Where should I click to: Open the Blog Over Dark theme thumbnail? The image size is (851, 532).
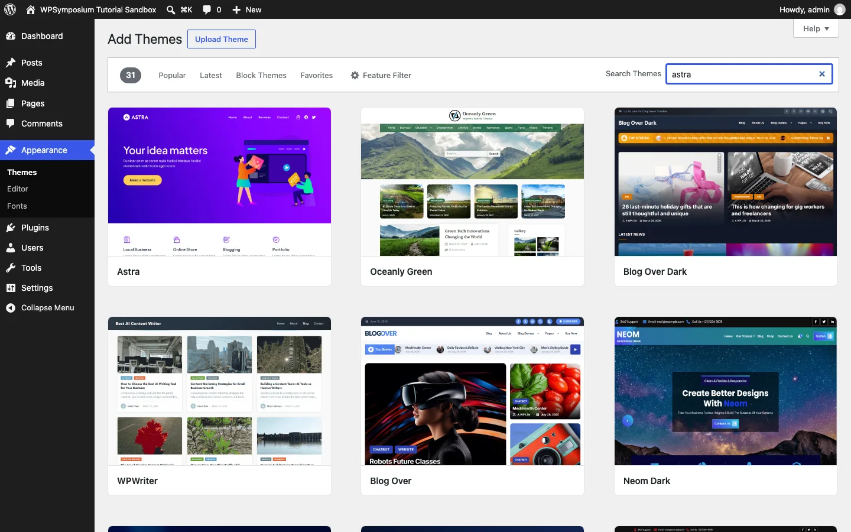(726, 182)
